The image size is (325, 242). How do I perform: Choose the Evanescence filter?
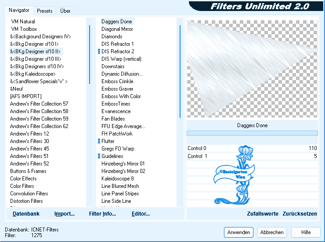[116, 111]
